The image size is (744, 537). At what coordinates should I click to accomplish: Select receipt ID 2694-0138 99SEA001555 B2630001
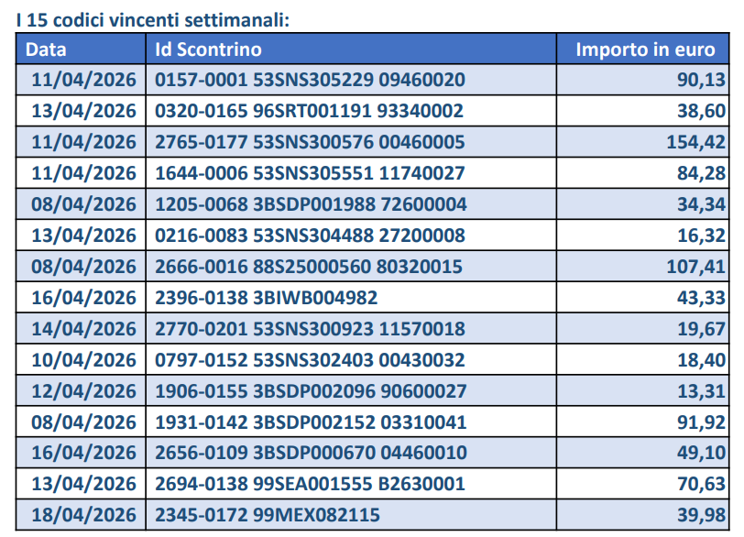pos(311,485)
